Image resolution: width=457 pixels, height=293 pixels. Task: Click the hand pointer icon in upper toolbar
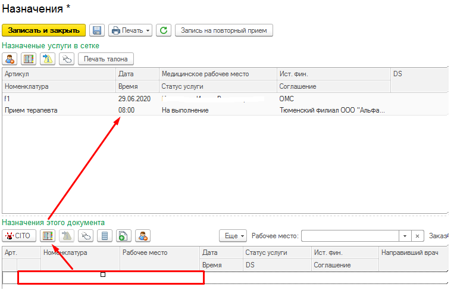click(67, 59)
